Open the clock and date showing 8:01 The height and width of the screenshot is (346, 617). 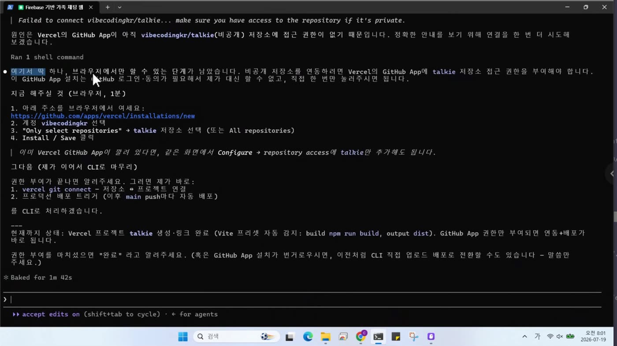(593, 337)
